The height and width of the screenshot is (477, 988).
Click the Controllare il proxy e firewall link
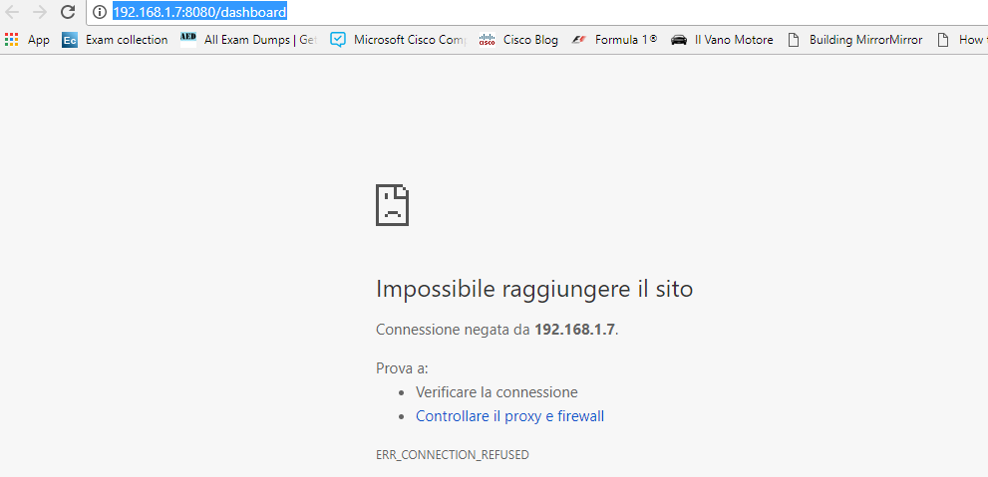[509, 416]
